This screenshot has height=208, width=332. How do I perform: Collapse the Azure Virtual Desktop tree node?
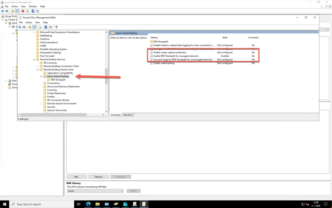(41, 76)
